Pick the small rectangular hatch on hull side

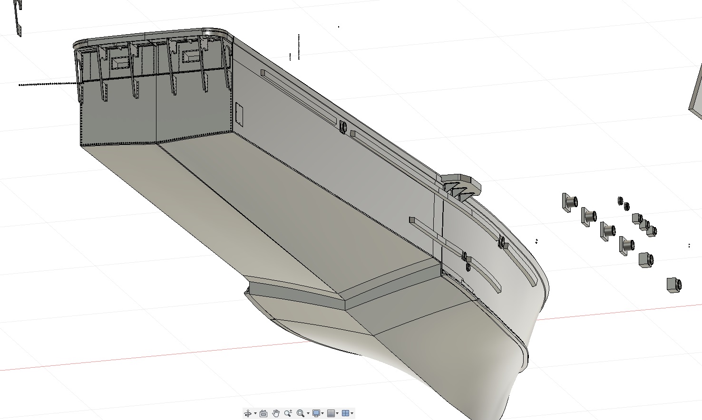[x=239, y=115]
